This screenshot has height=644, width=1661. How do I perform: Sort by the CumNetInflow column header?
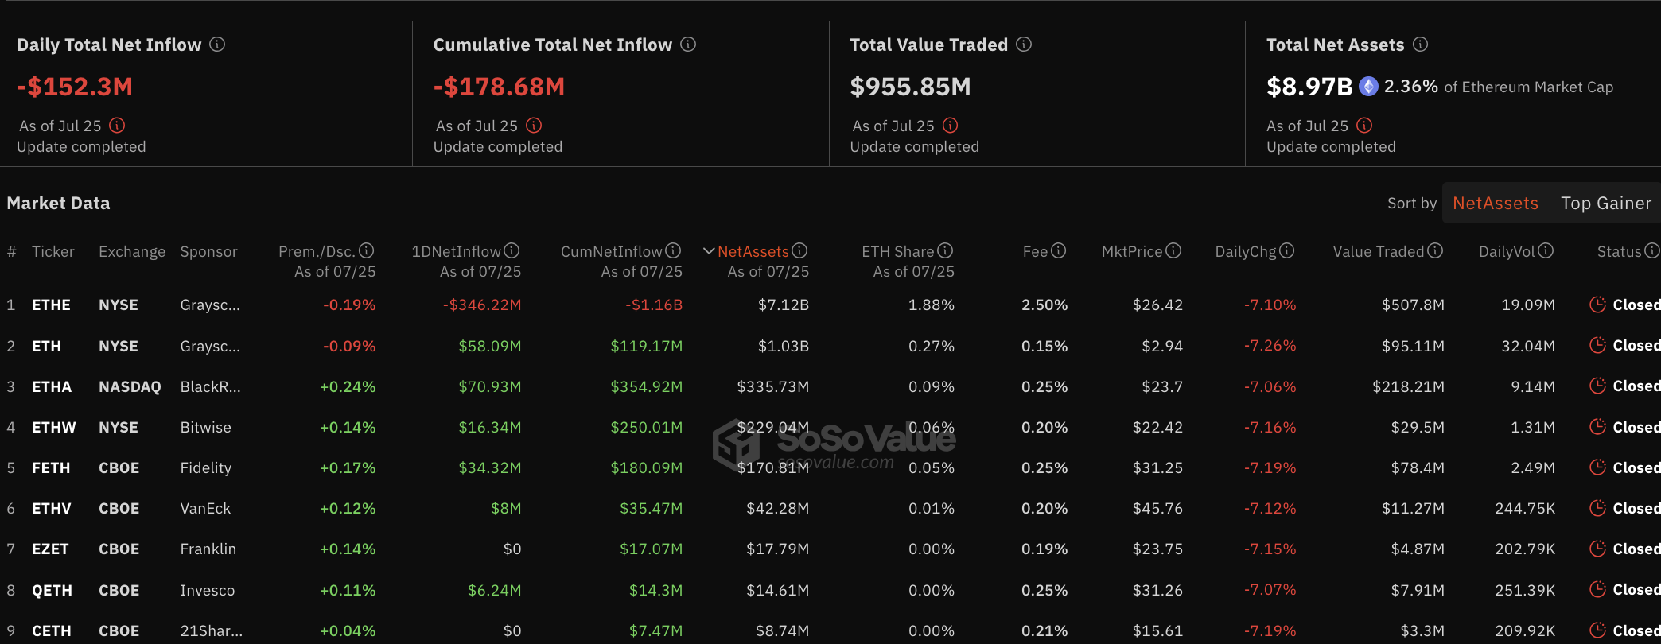(x=612, y=251)
